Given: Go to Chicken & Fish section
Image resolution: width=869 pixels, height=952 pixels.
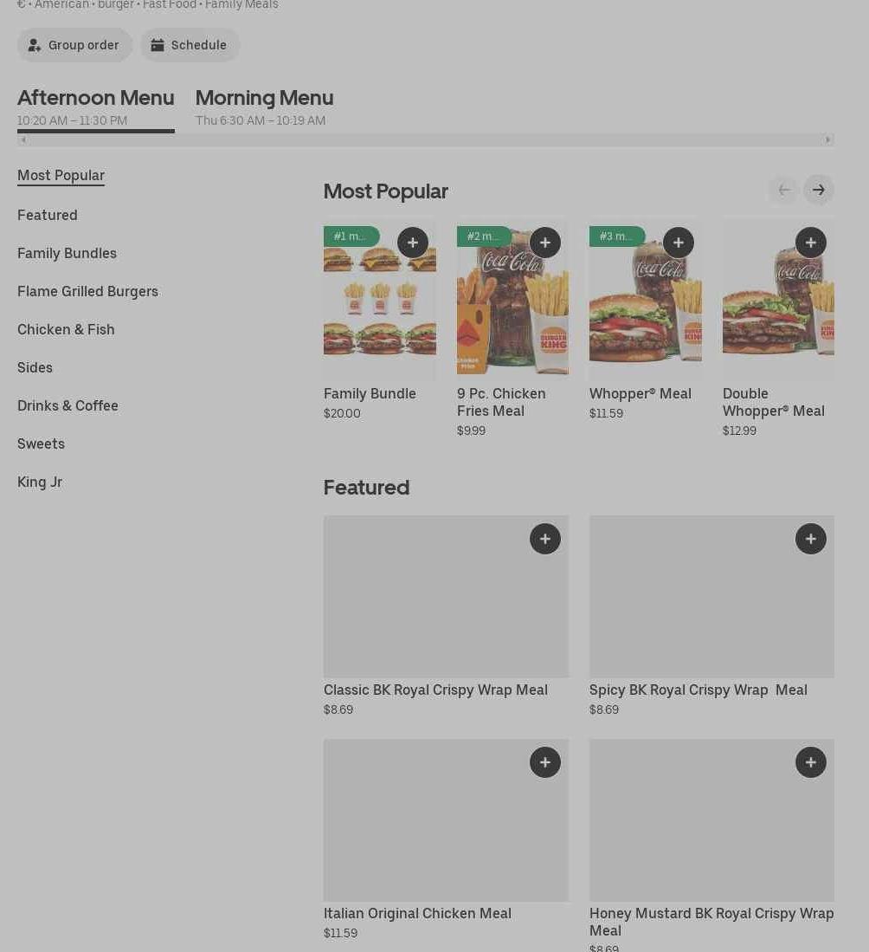Looking at the screenshot, I should [66, 329].
